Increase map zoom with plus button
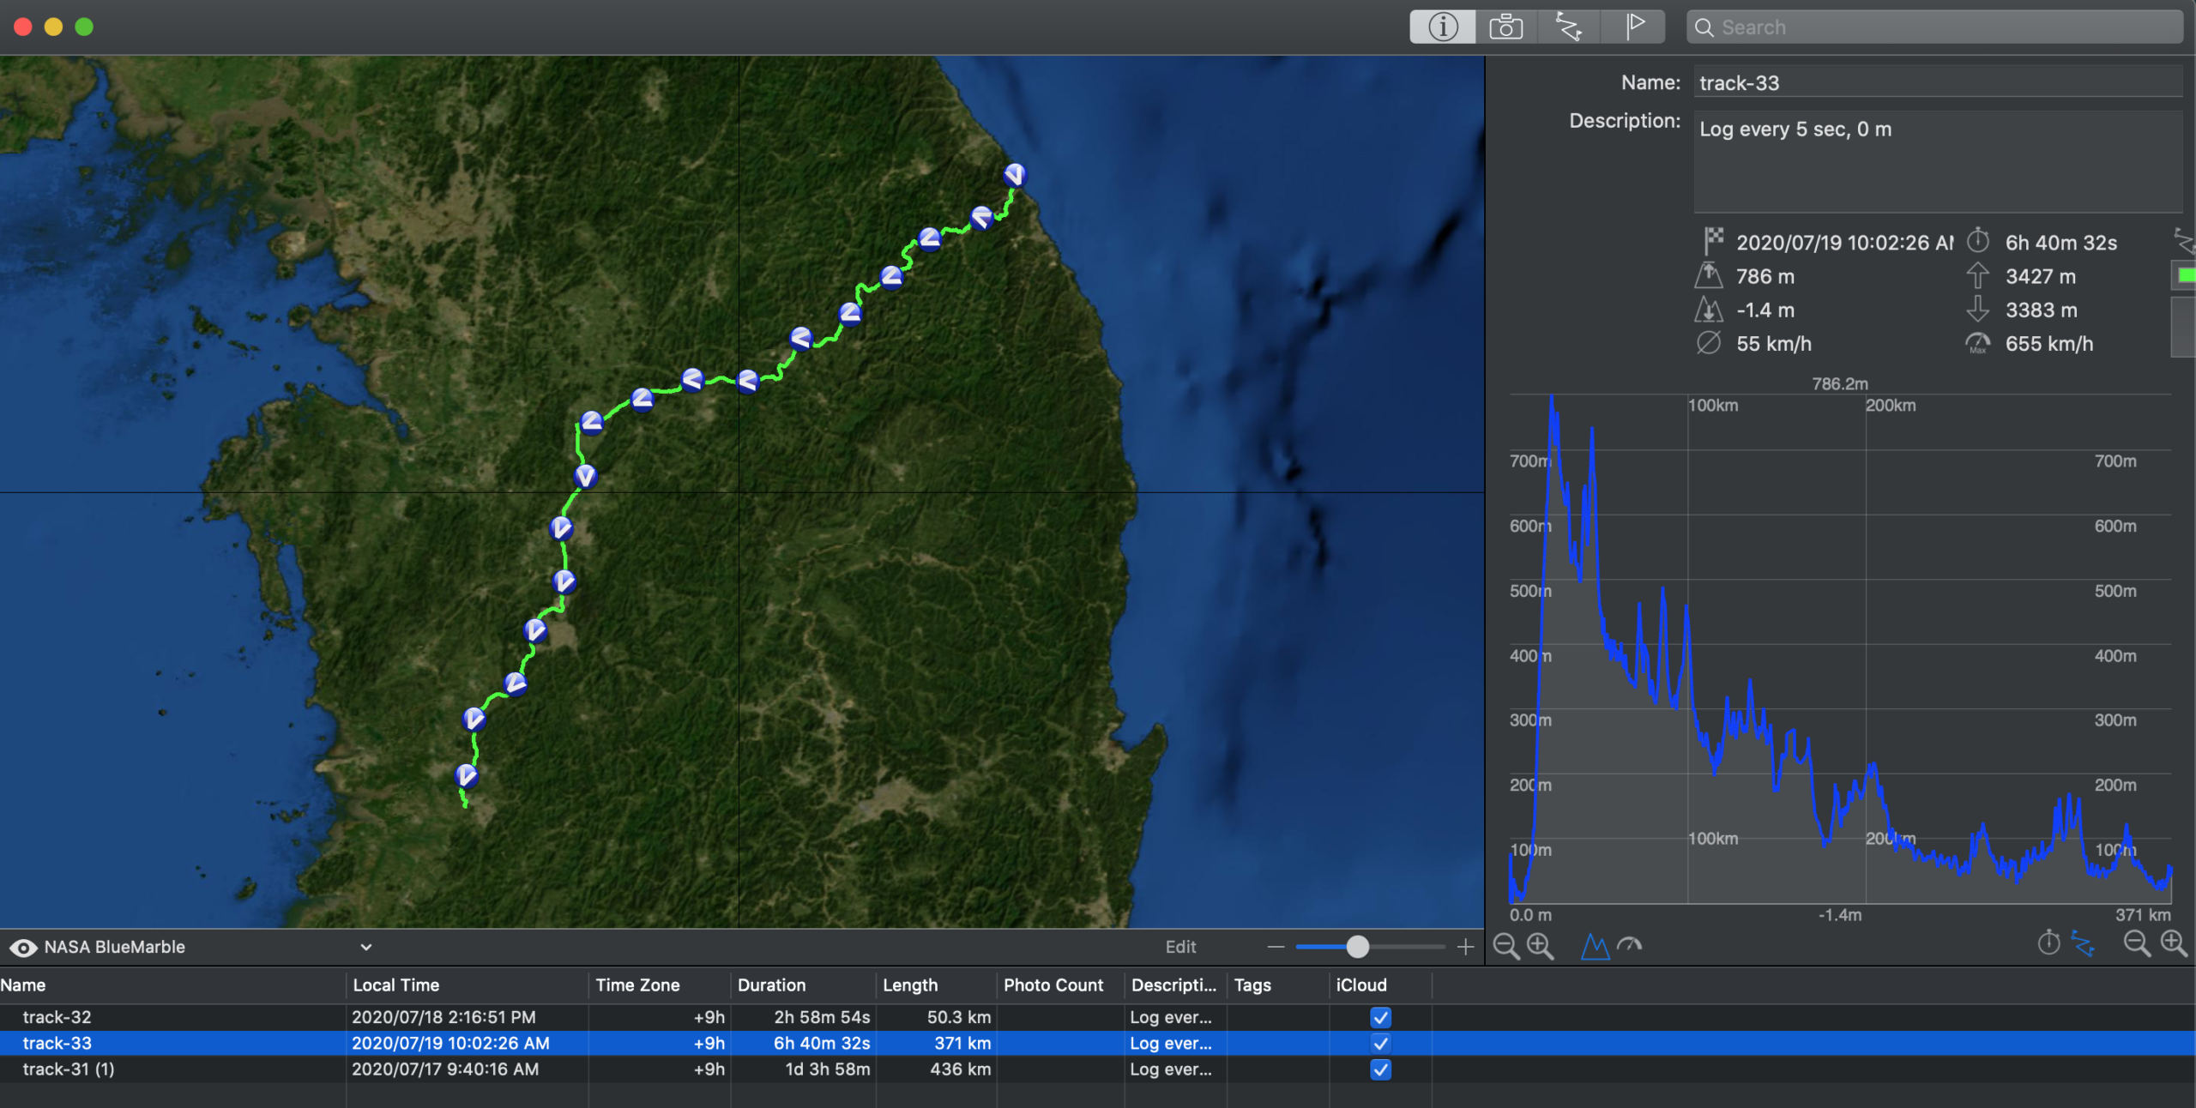2196x1108 pixels. tap(1465, 947)
